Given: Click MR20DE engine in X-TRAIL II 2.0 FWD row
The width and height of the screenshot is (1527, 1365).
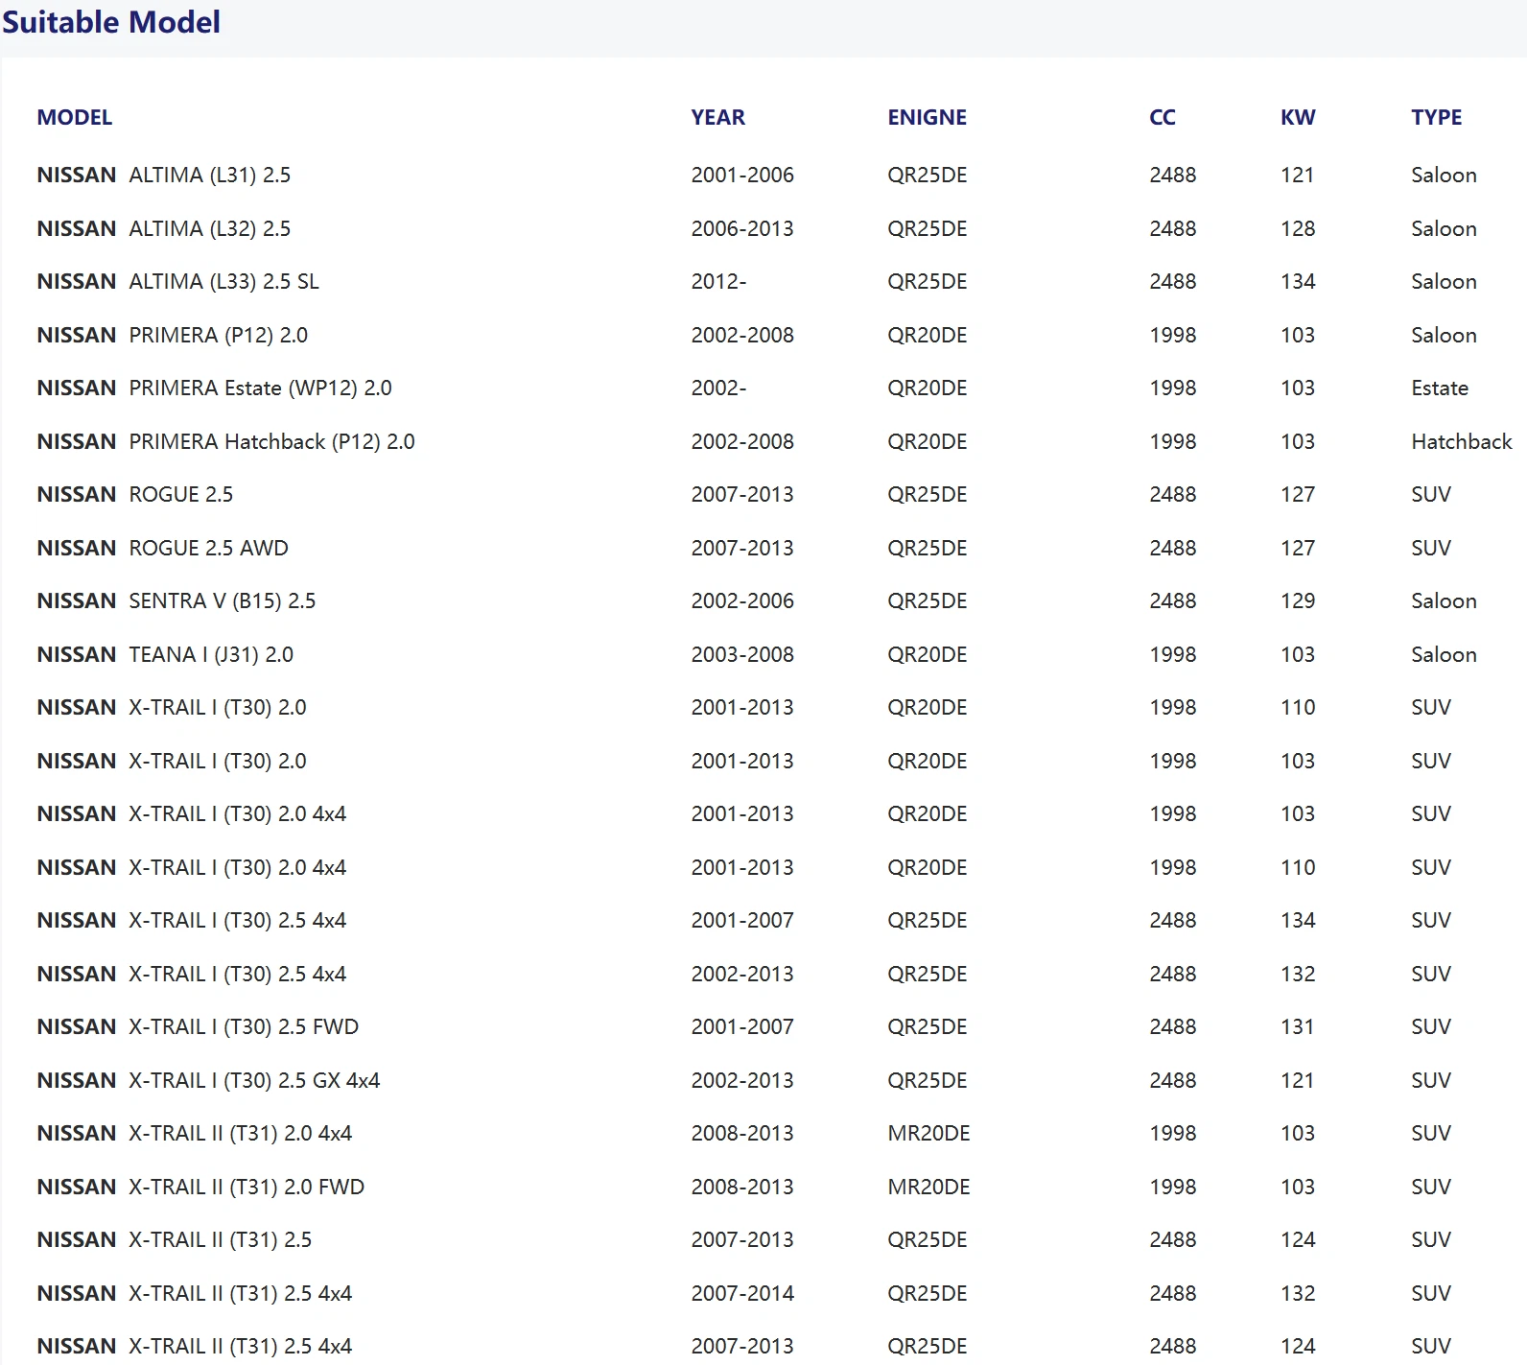Looking at the screenshot, I should tap(928, 1187).
